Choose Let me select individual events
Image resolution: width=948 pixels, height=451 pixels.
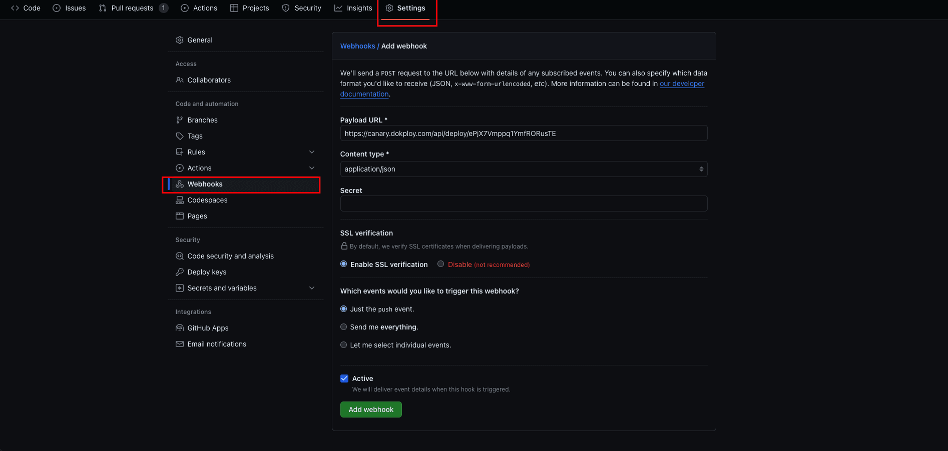344,345
